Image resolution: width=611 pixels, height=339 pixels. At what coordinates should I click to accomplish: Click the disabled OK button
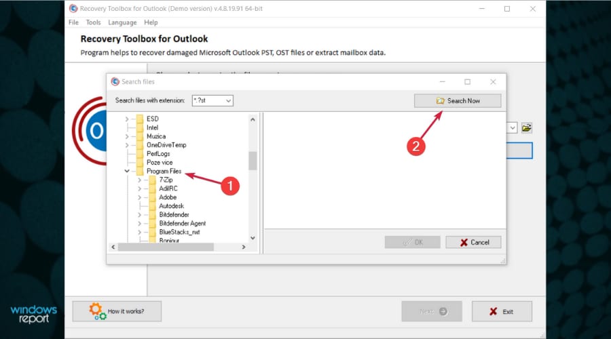tap(412, 242)
